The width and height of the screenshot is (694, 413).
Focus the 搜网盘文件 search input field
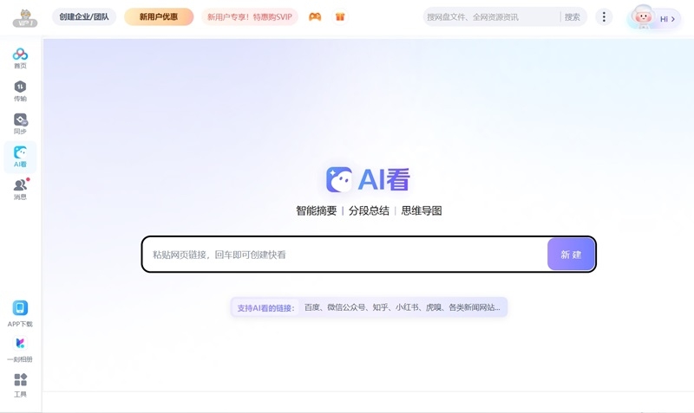click(491, 16)
